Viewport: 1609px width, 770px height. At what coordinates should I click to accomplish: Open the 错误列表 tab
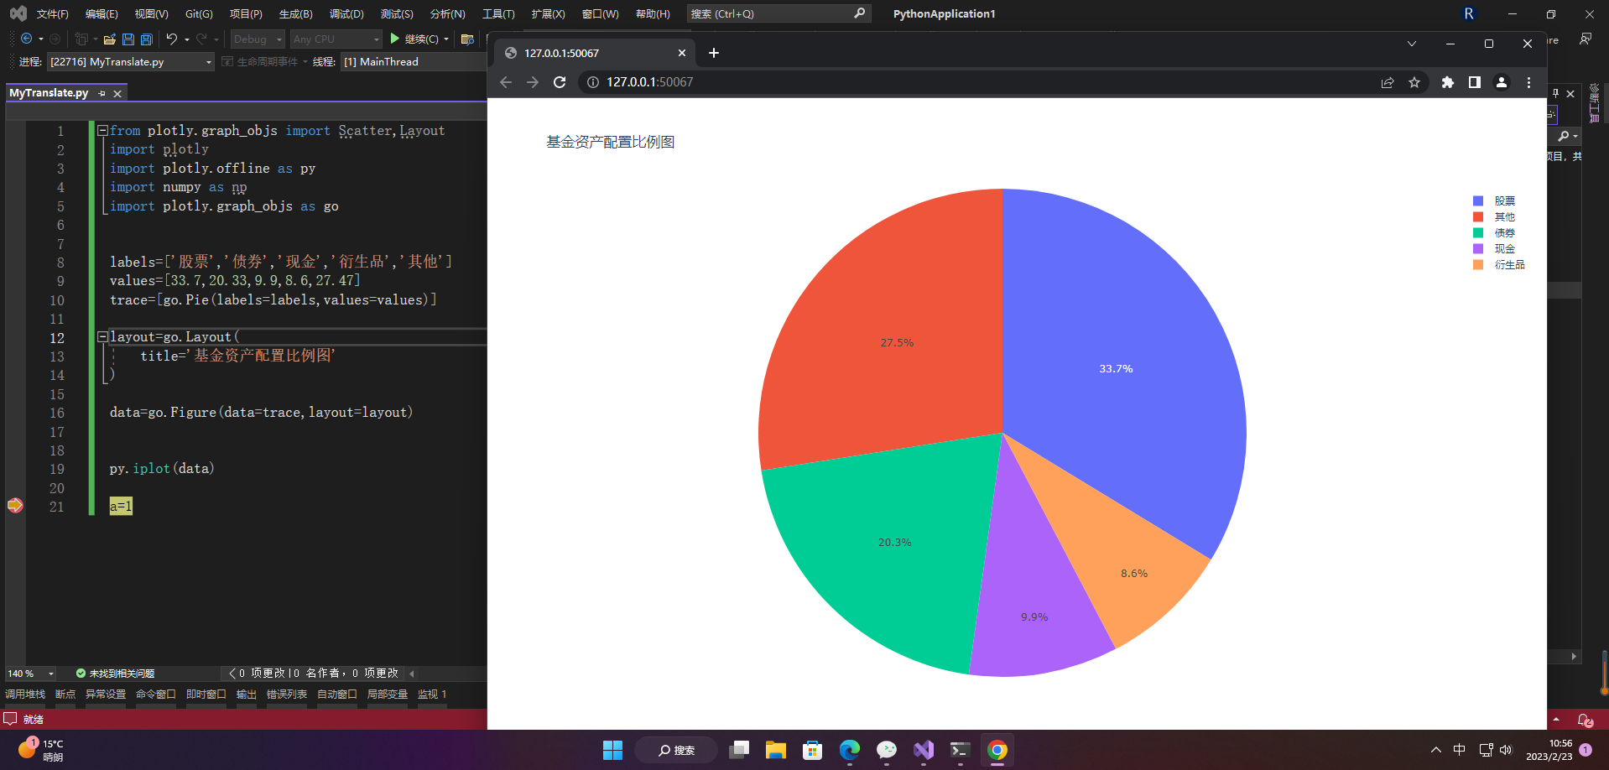[x=287, y=695]
